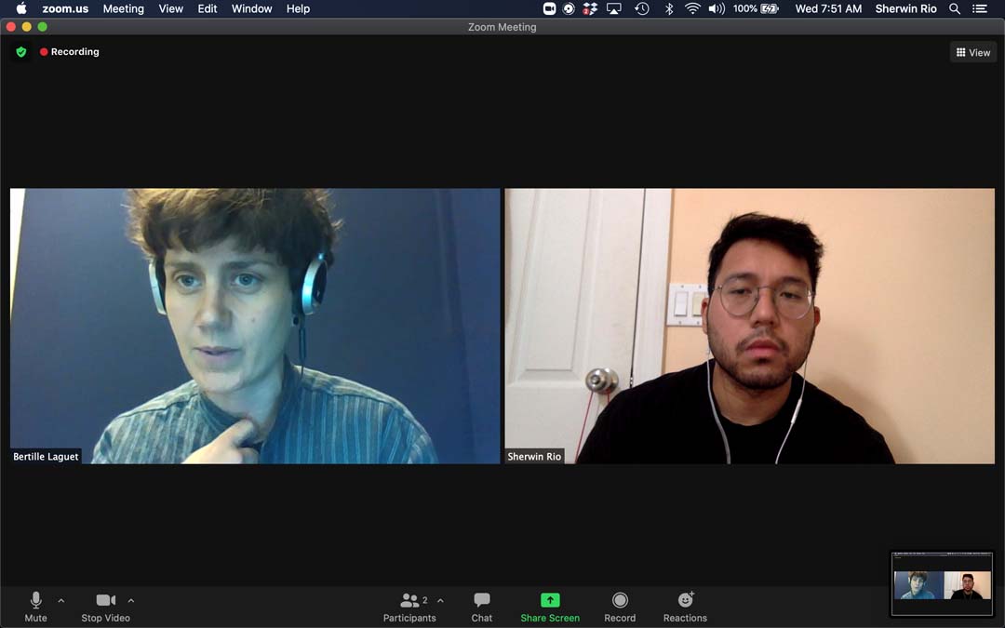Open the Wi-Fi status menu
This screenshot has height=628, width=1005.
click(692, 8)
